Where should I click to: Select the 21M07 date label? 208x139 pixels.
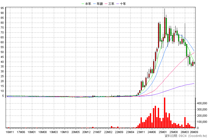coord(97,132)
